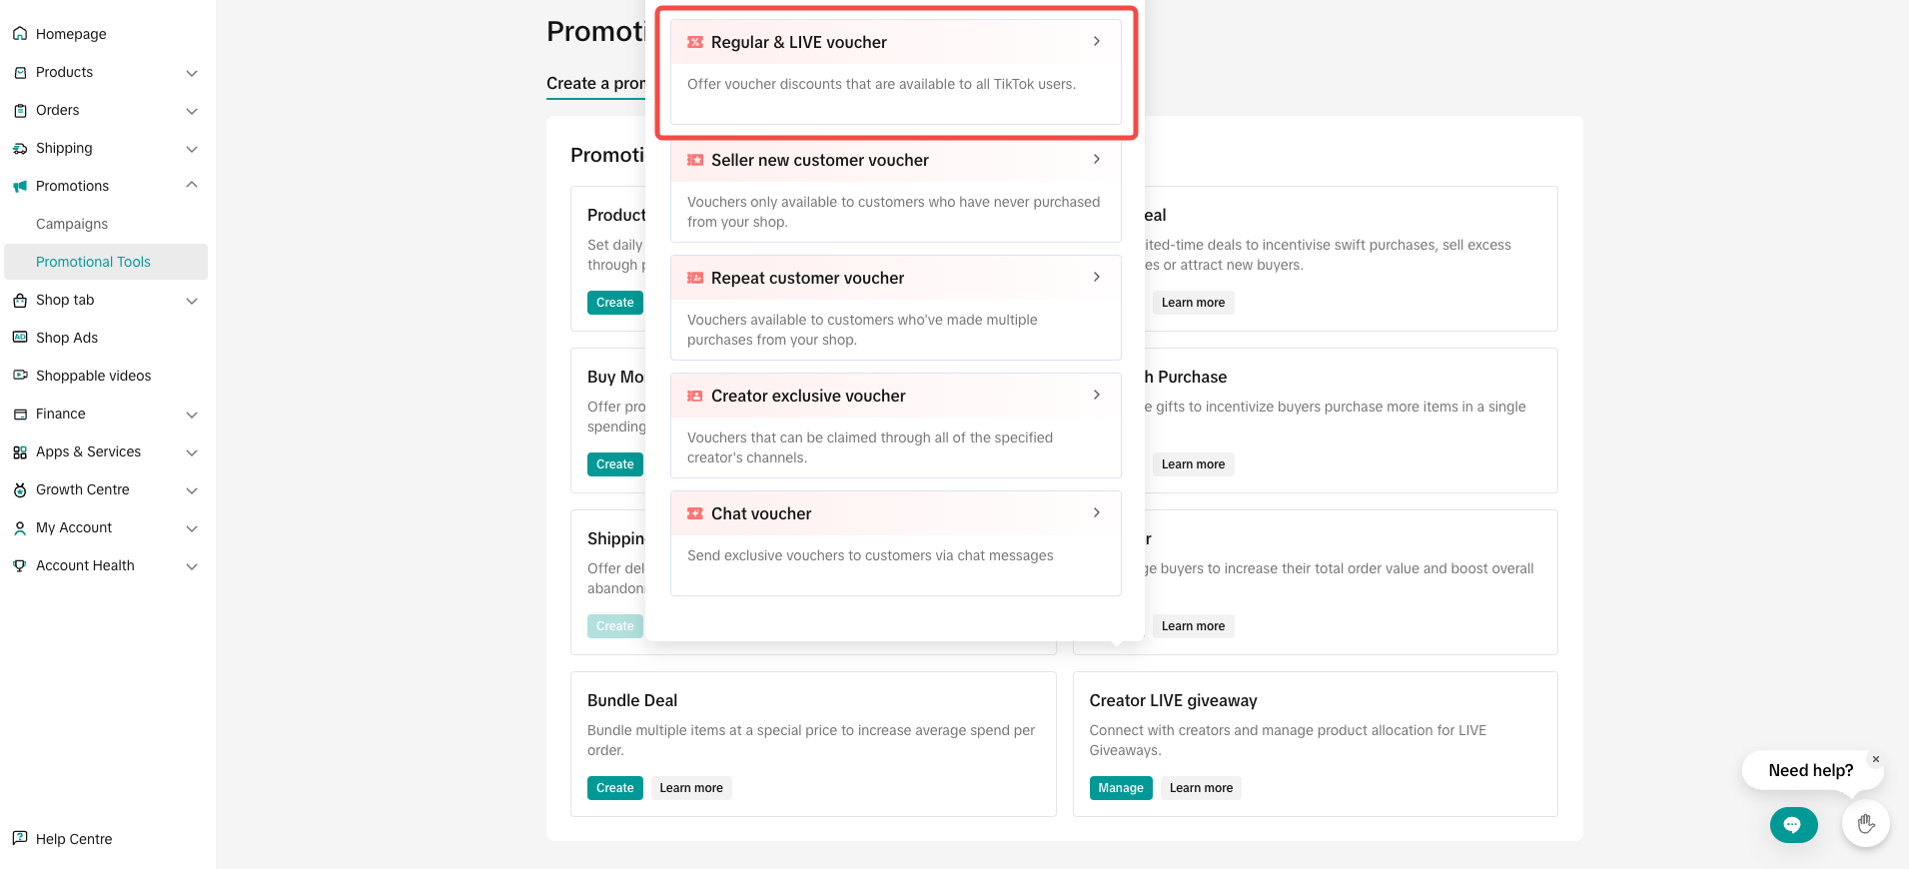Image resolution: width=1909 pixels, height=869 pixels.
Task: Click the Homepage house icon
Action: pyautogui.click(x=20, y=34)
